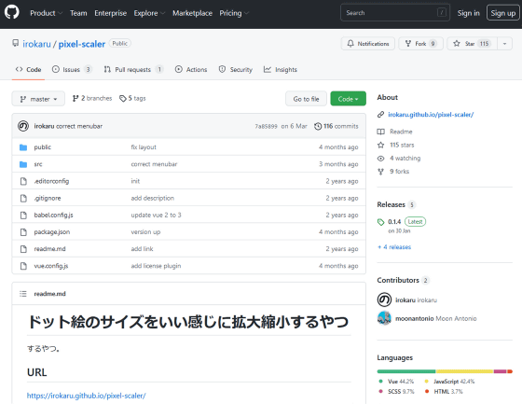Open the 5 tags link

(x=132, y=98)
